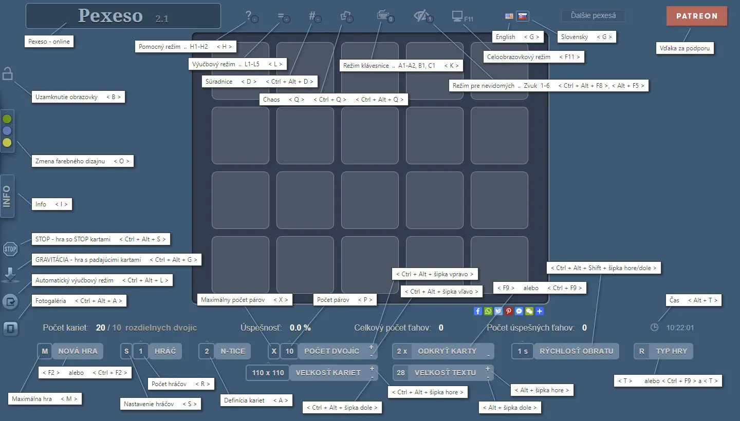Viewport: 740px width, 421px height.
Task: Flip the top-left card on the board
Action: (x=240, y=71)
